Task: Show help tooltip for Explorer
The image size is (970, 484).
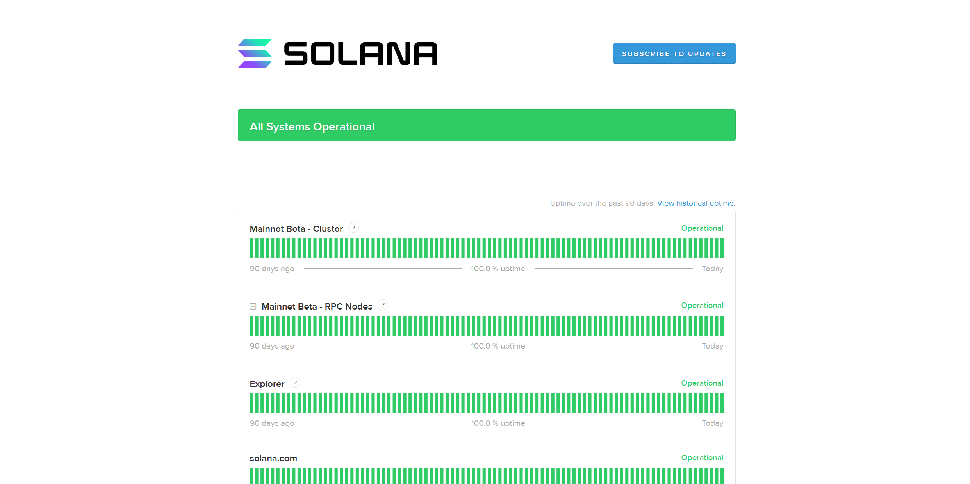Action: pos(295,383)
